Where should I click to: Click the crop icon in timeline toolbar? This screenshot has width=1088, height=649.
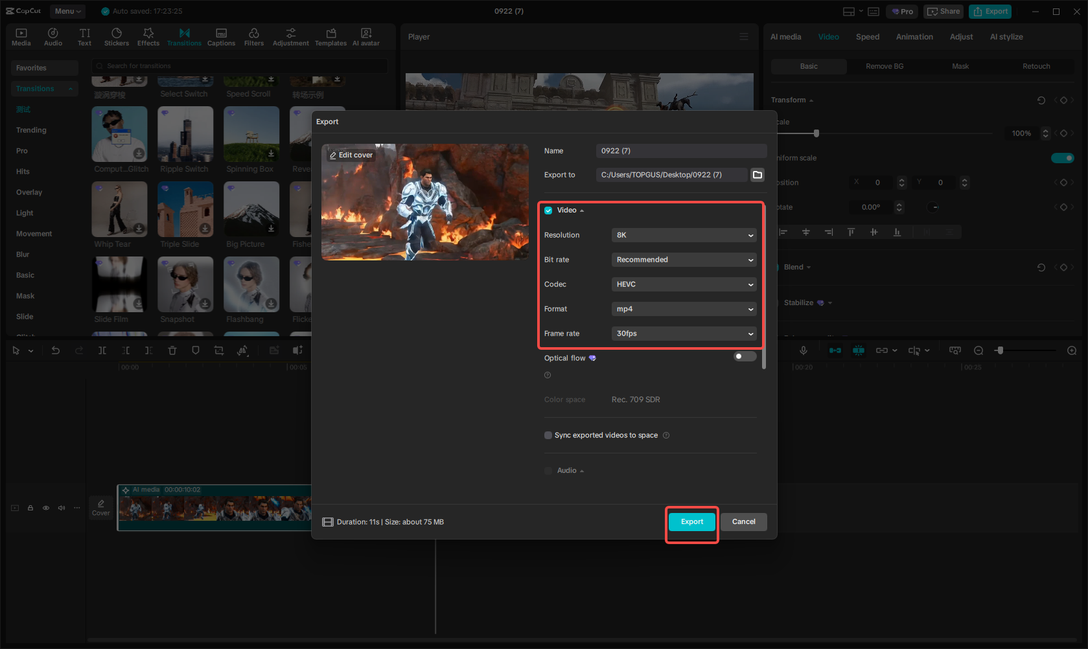[x=219, y=350]
